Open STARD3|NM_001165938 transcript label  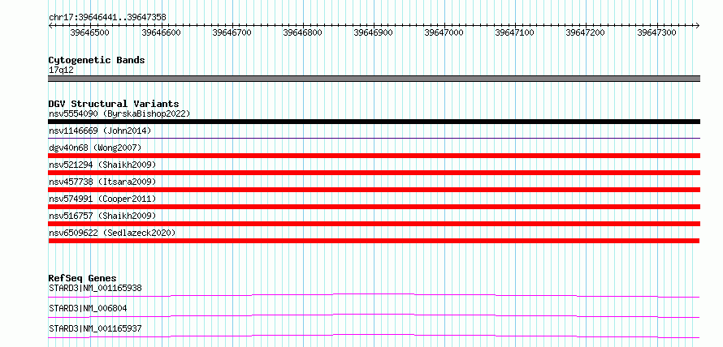pyautogui.click(x=95, y=288)
